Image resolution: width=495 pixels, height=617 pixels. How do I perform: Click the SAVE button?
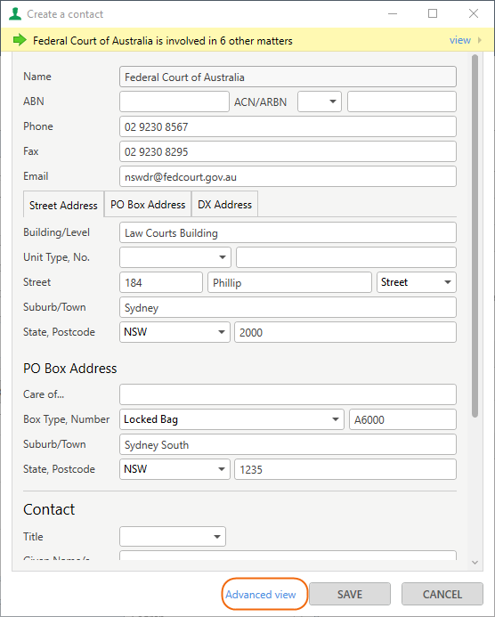pyautogui.click(x=350, y=594)
